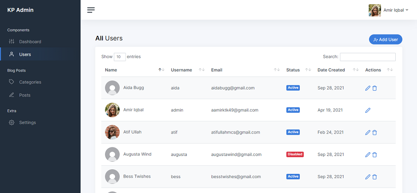The width and height of the screenshot is (417, 193).
Task: Click the edit pencil for Atif Ullah
Action: coord(368,132)
